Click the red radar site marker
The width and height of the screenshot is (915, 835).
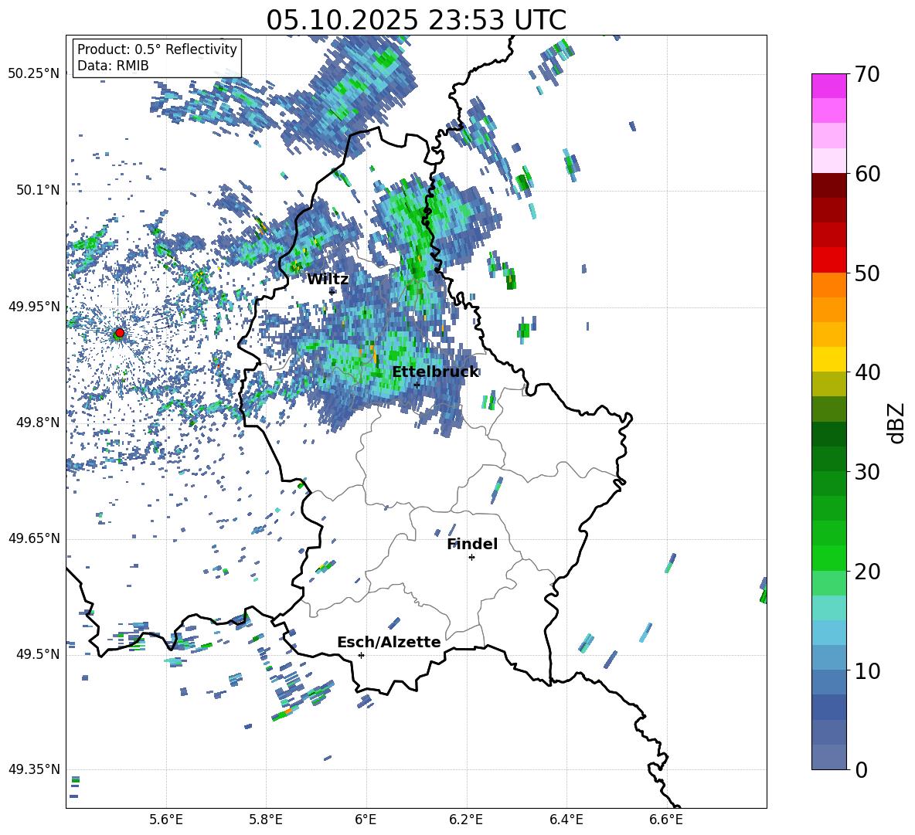click(x=120, y=333)
